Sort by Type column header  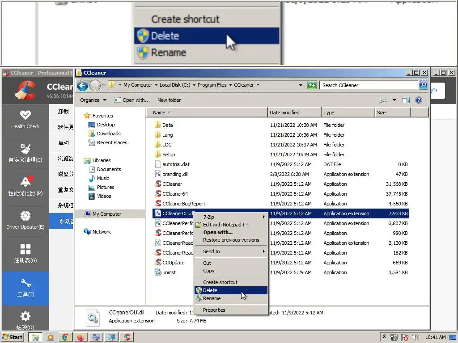click(348, 113)
